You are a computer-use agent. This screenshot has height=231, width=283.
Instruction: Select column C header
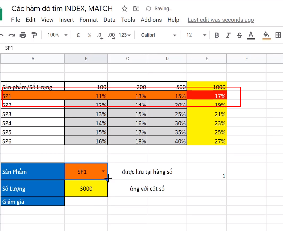coord(127,58)
